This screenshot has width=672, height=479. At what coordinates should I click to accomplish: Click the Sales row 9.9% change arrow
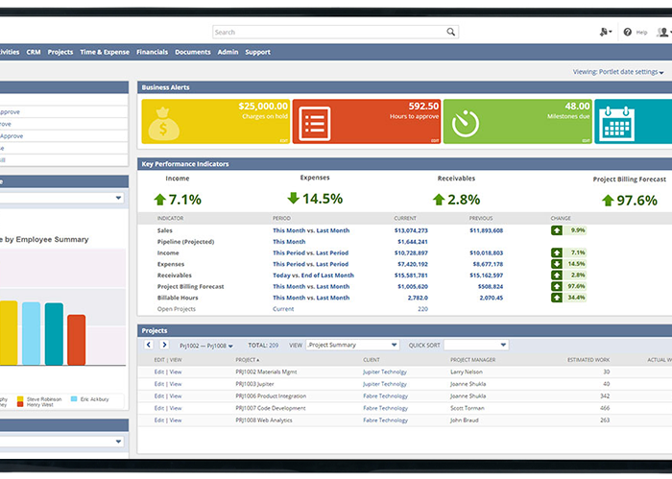click(x=557, y=230)
